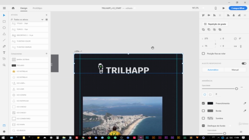
Task: Open the Windows Start menu
Action: 3,138
